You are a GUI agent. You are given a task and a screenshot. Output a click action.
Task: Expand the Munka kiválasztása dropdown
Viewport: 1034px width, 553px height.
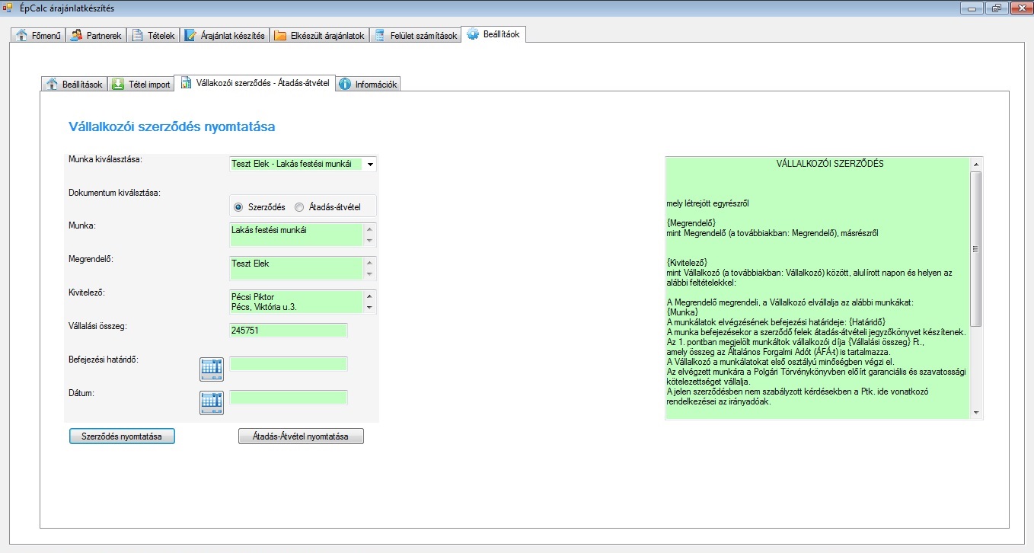370,165
